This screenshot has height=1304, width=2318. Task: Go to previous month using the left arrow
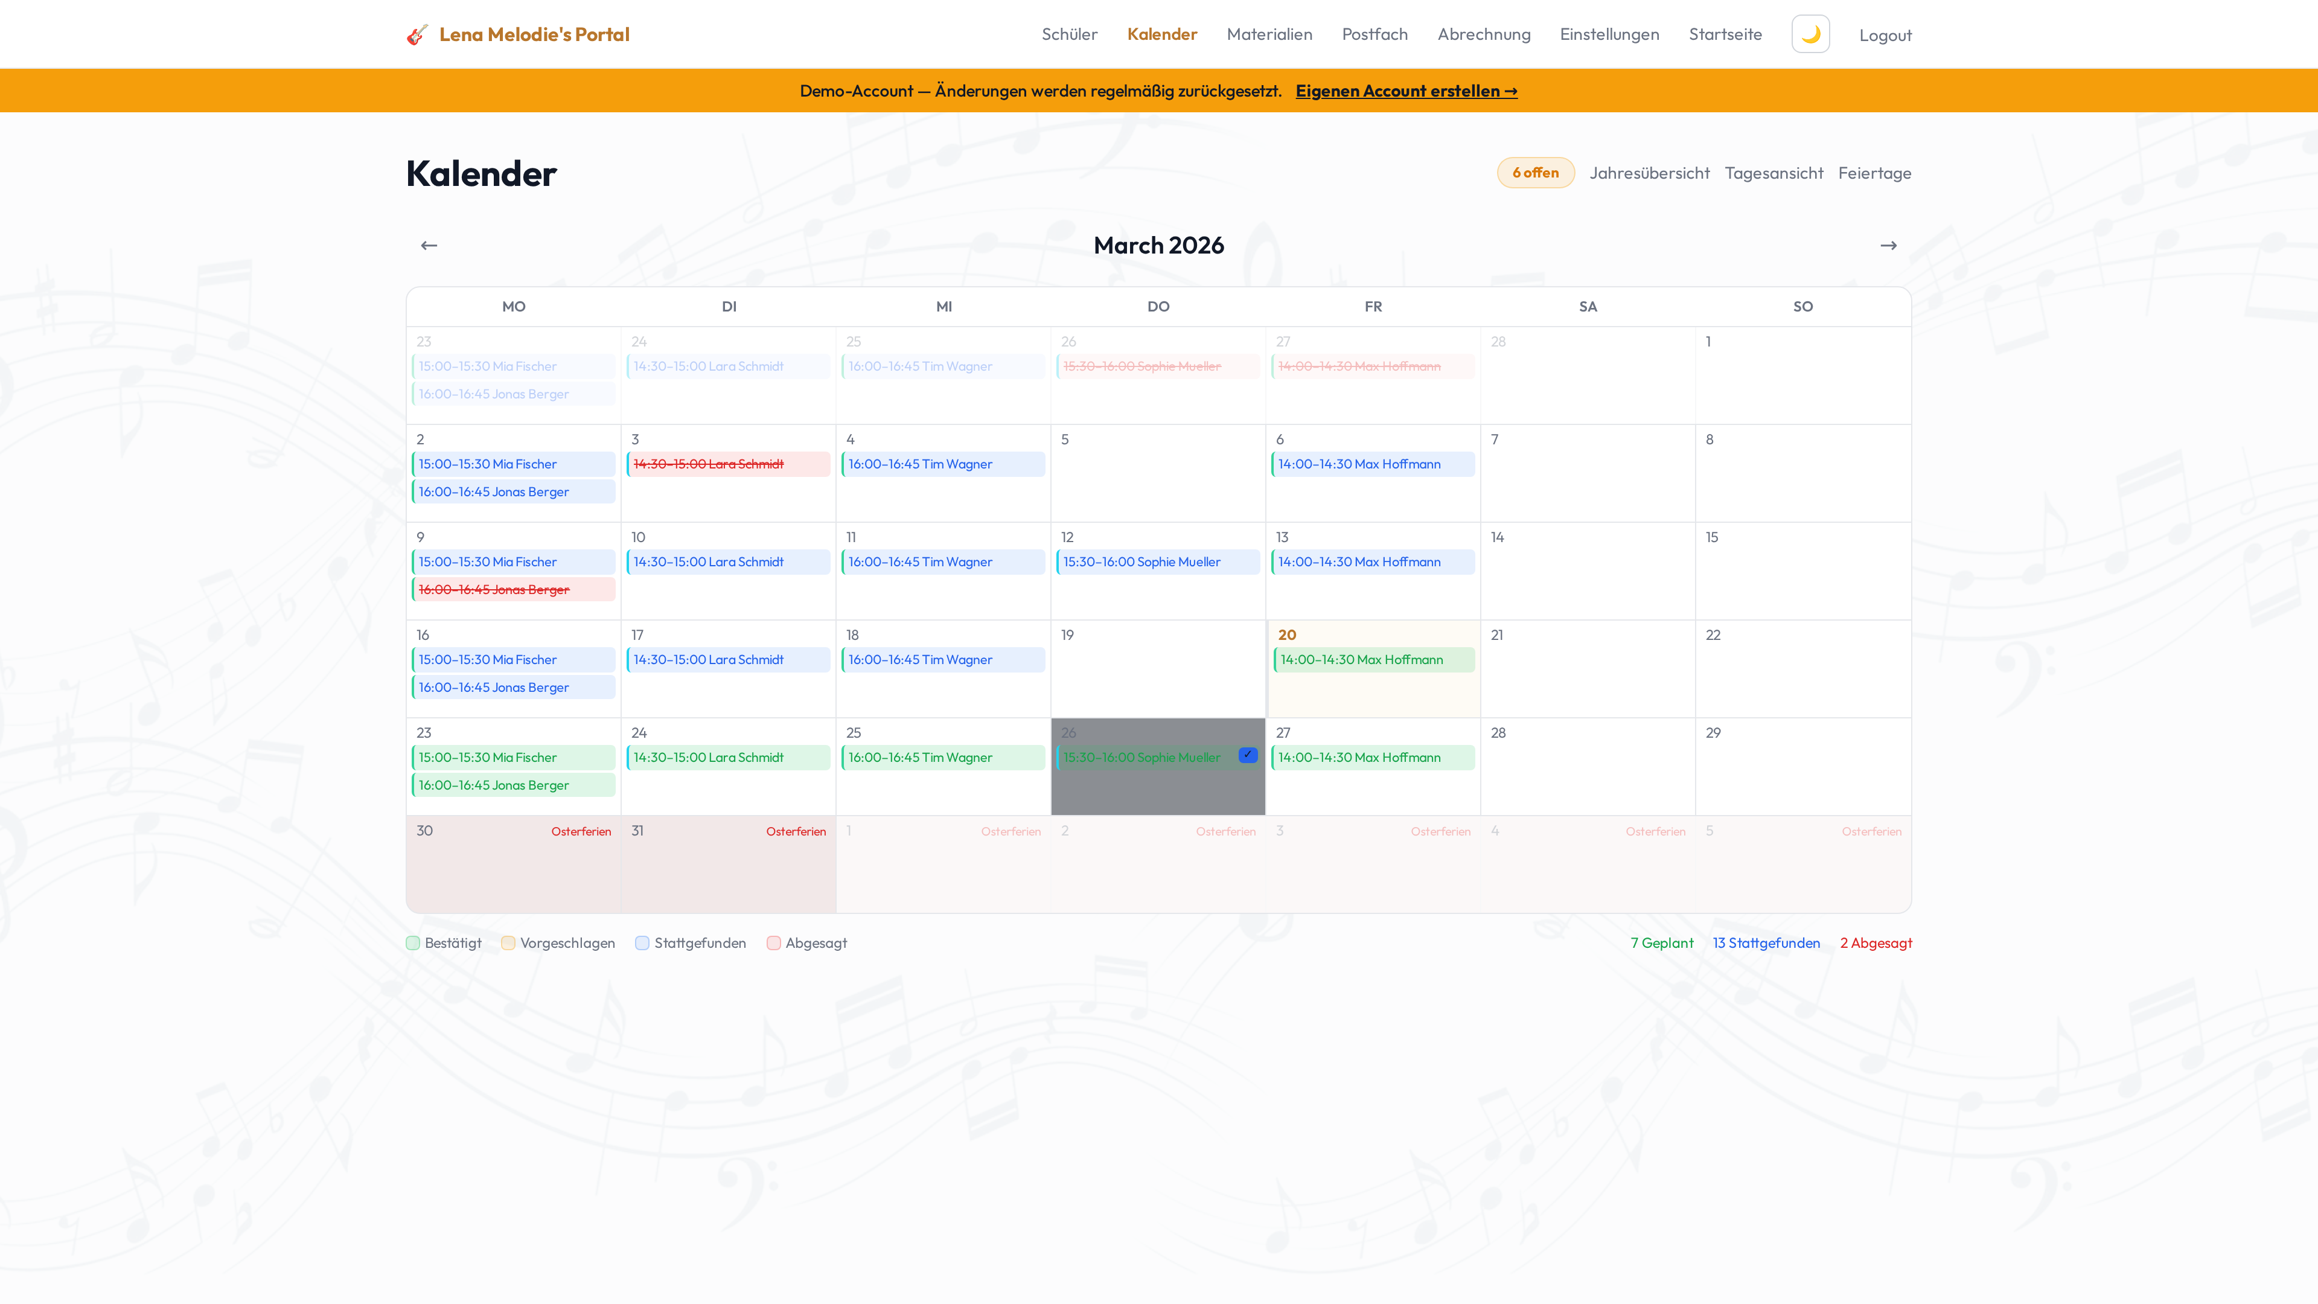[429, 244]
